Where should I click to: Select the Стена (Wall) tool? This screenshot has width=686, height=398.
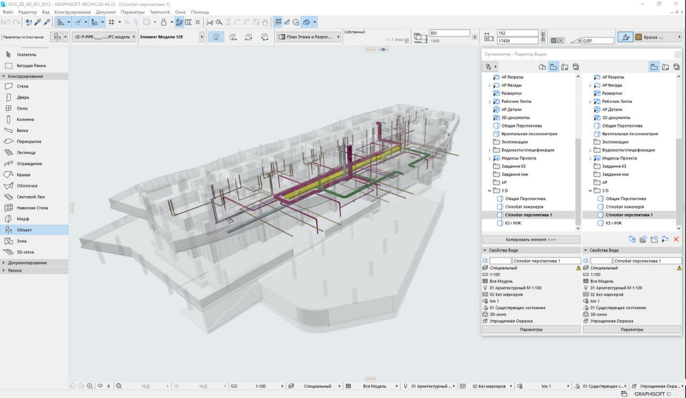point(23,86)
